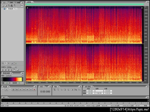This screenshot has width=150, height=112.
Task: Click Go to End in Transport
Action: (x=31, y=89)
